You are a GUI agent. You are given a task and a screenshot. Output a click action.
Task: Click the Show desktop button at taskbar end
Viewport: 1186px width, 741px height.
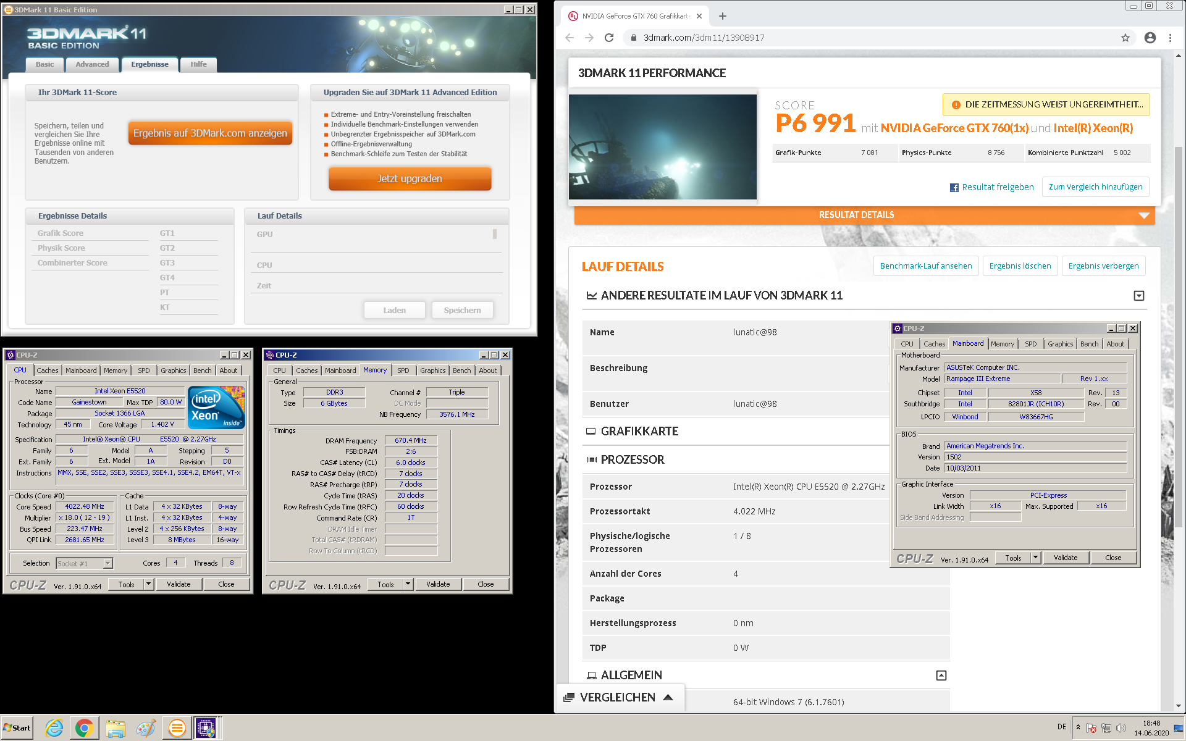pos(1179,728)
